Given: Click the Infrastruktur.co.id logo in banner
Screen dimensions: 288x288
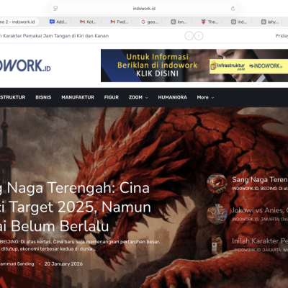Looking at the screenshot, I should [x=228, y=66].
